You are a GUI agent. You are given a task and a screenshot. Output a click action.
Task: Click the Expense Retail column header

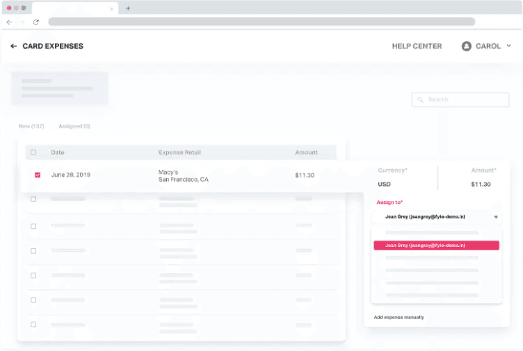[179, 153]
